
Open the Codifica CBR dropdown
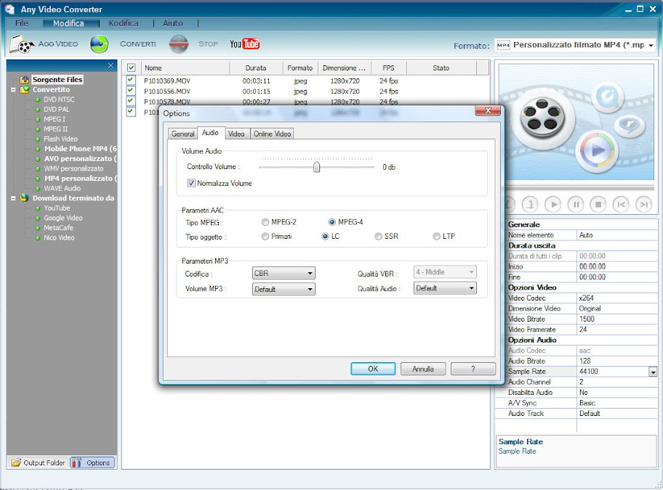pos(284,273)
